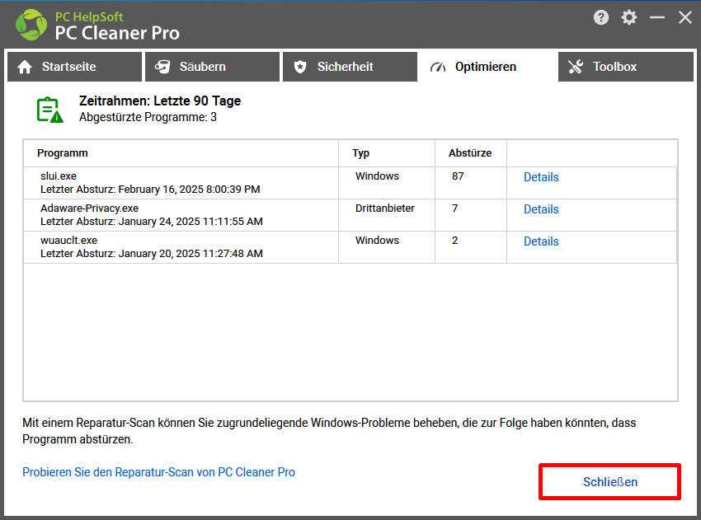This screenshot has height=520, width=701.
Task: Click the clipboard warning report icon
Action: pos(49,110)
